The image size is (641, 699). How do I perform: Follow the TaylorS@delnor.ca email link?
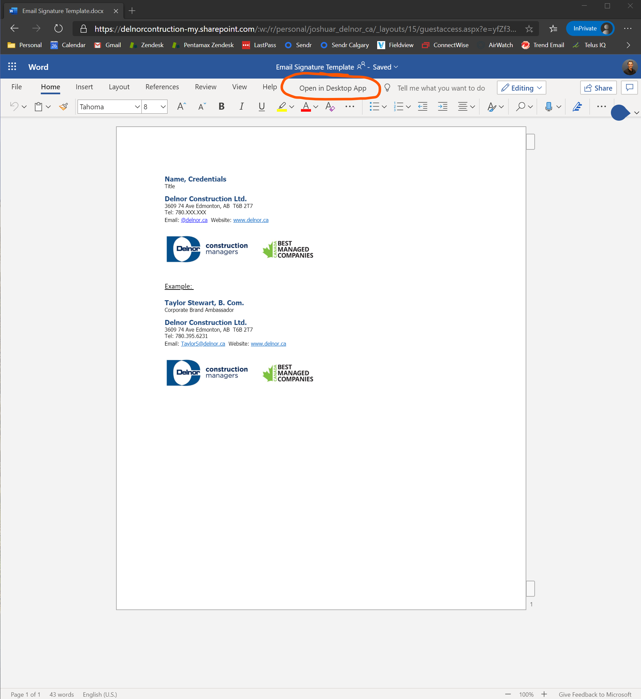[x=203, y=344]
